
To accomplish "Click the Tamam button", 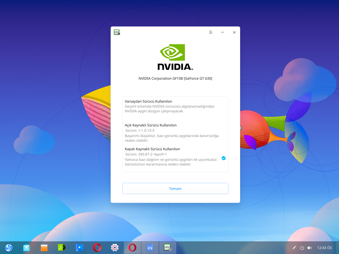I will click(175, 188).
